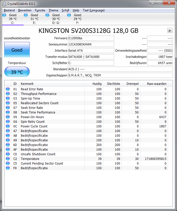Viewport: 177px width, 211px height.
Task: Click the Standaard field ACS-2
Action: [120, 69]
